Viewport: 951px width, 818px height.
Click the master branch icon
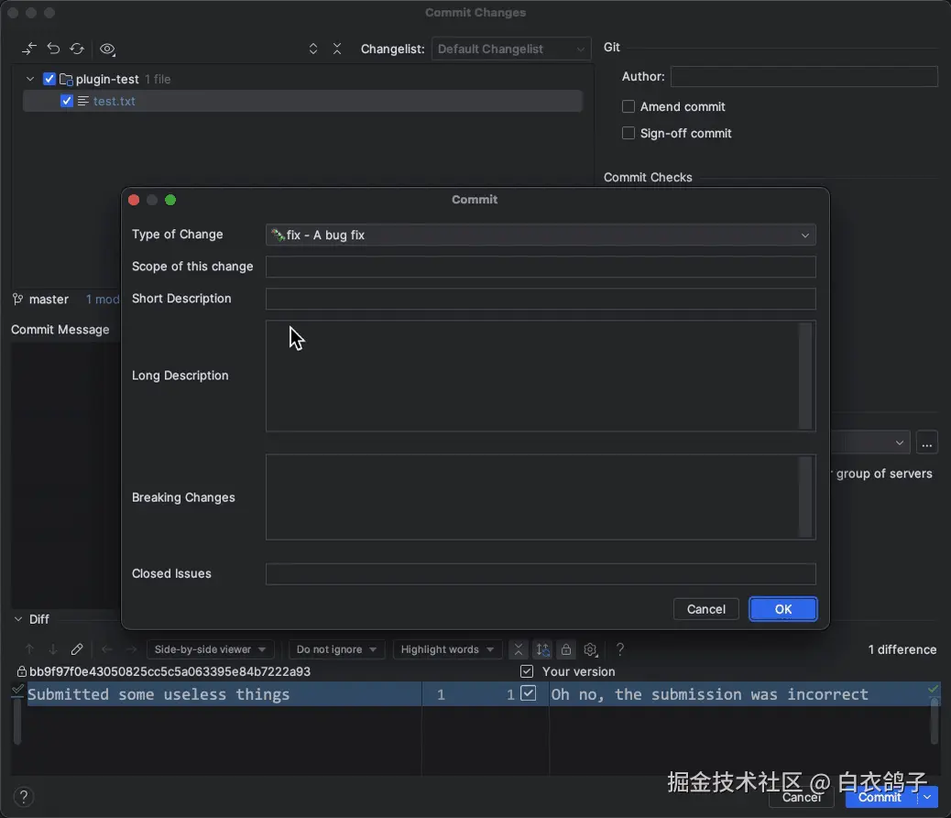[18, 299]
